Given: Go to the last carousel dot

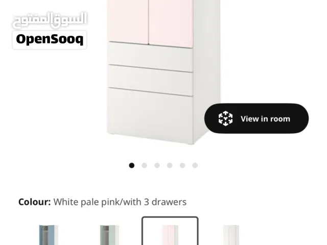Looking at the screenshot, I should coord(195,165).
